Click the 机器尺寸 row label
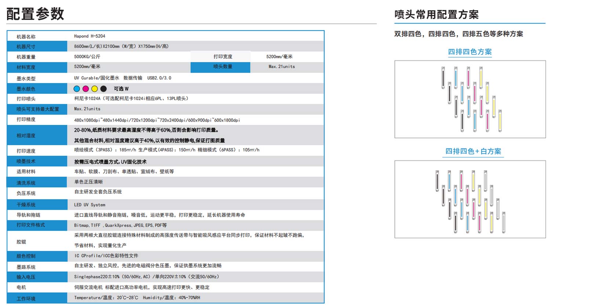Viewport: 596px width, 308px height. [x=26, y=47]
